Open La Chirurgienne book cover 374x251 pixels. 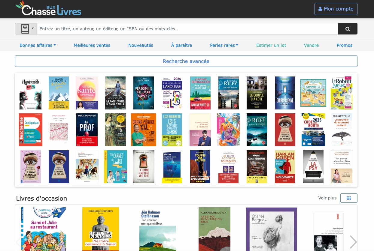tap(285, 93)
